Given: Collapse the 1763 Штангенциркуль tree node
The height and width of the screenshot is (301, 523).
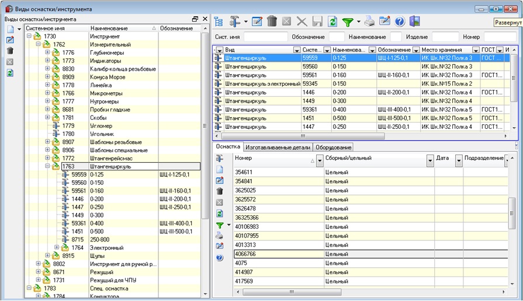Looking at the screenshot, I should click(47, 166).
